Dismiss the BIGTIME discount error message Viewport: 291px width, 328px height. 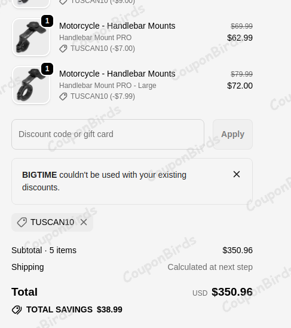[237, 174]
